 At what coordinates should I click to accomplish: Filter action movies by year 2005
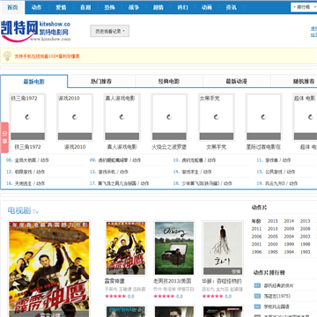pyautogui.click(x=273, y=236)
